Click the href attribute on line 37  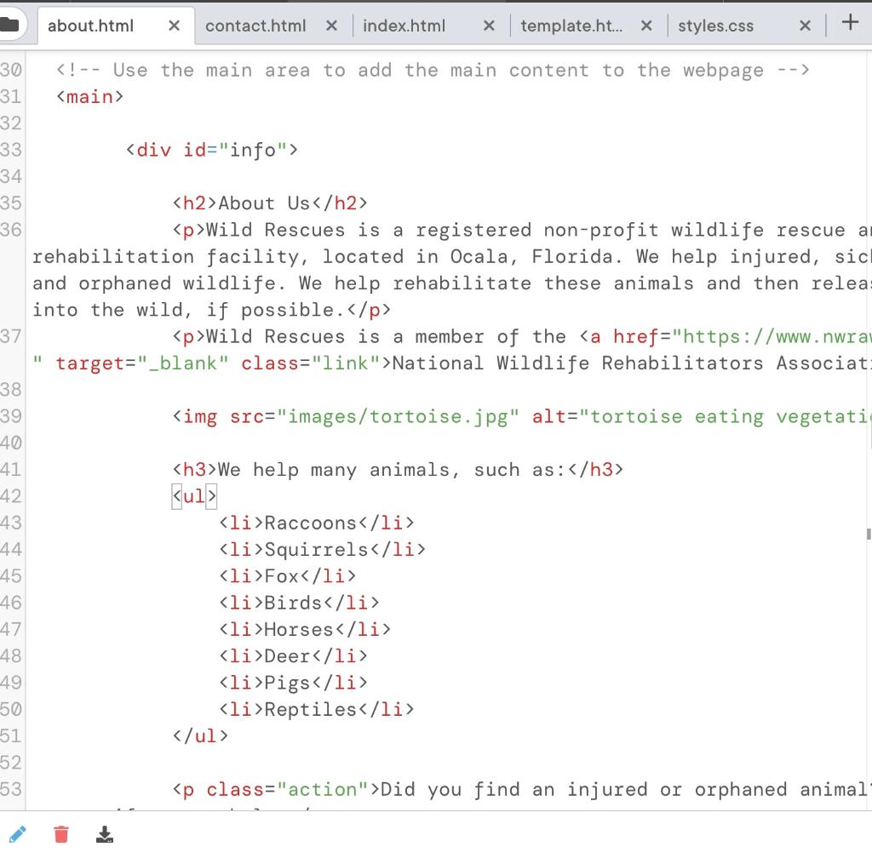pyautogui.click(x=742, y=337)
